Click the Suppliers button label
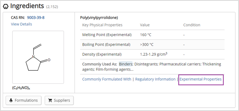The height and width of the screenshot is (111, 239). [x=62, y=100]
